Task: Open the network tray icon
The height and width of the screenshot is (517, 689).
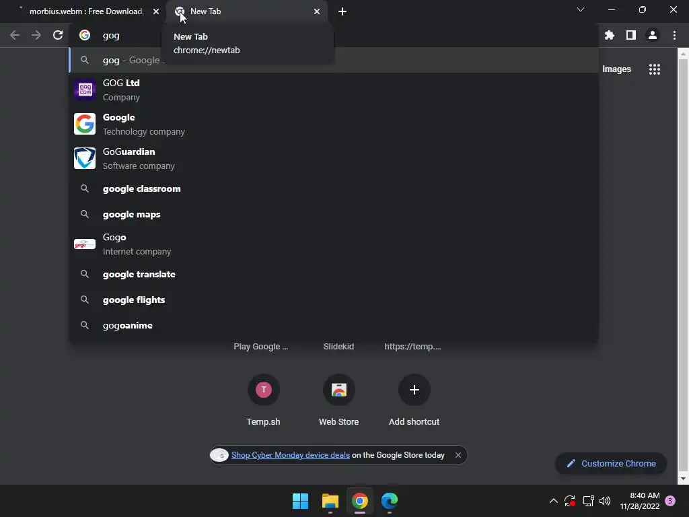Action: click(x=588, y=501)
